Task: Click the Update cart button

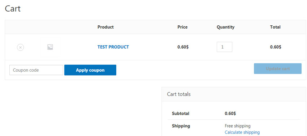Action: (x=278, y=69)
